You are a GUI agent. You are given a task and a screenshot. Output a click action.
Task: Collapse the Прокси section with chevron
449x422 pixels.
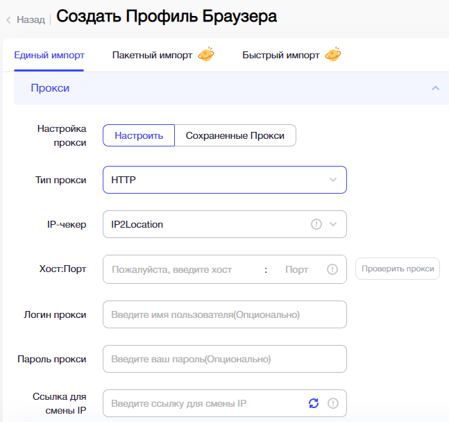coord(436,88)
